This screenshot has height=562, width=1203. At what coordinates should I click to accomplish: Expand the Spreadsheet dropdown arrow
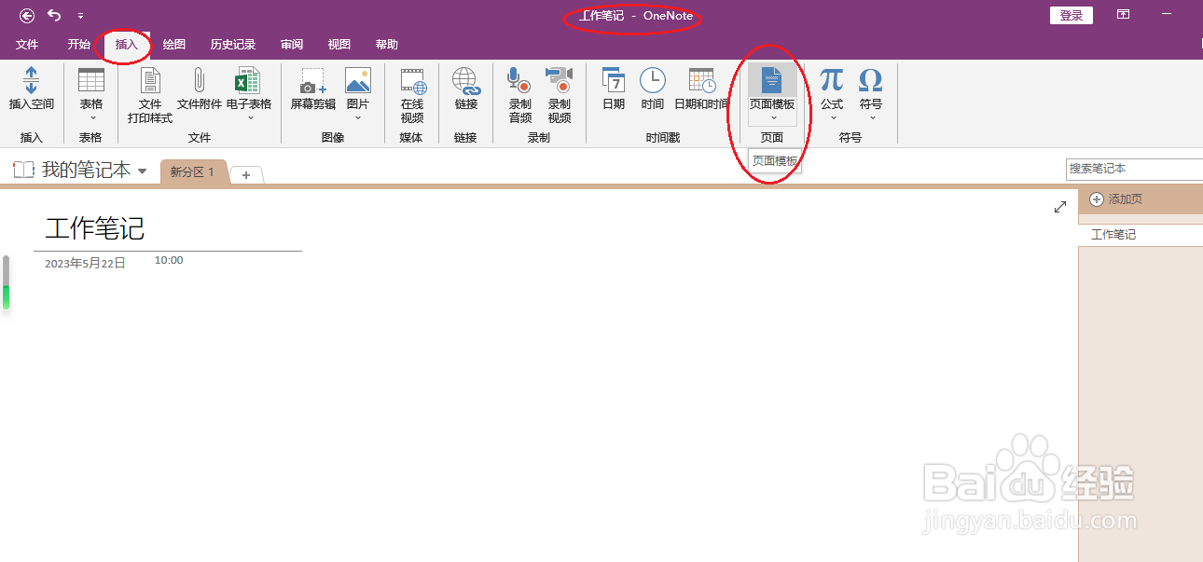click(249, 117)
